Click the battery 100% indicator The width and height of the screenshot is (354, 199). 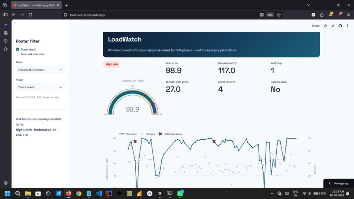click(320, 193)
